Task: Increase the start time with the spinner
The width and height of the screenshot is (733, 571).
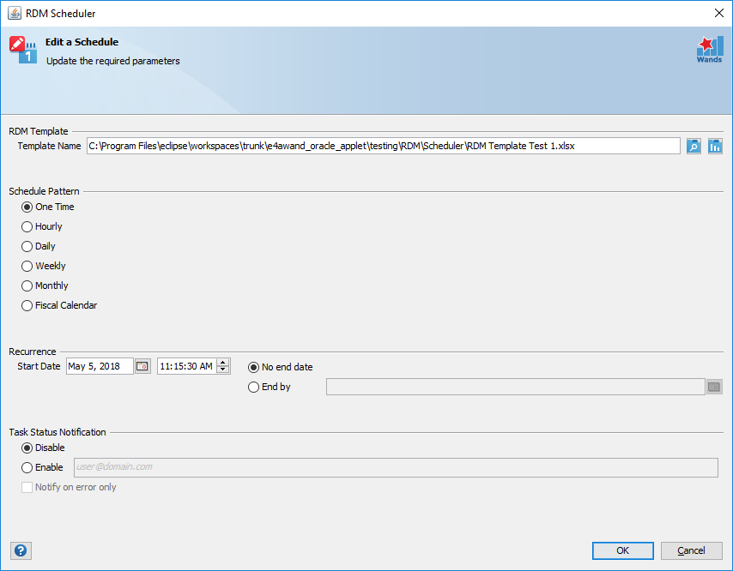Action: click(x=222, y=362)
